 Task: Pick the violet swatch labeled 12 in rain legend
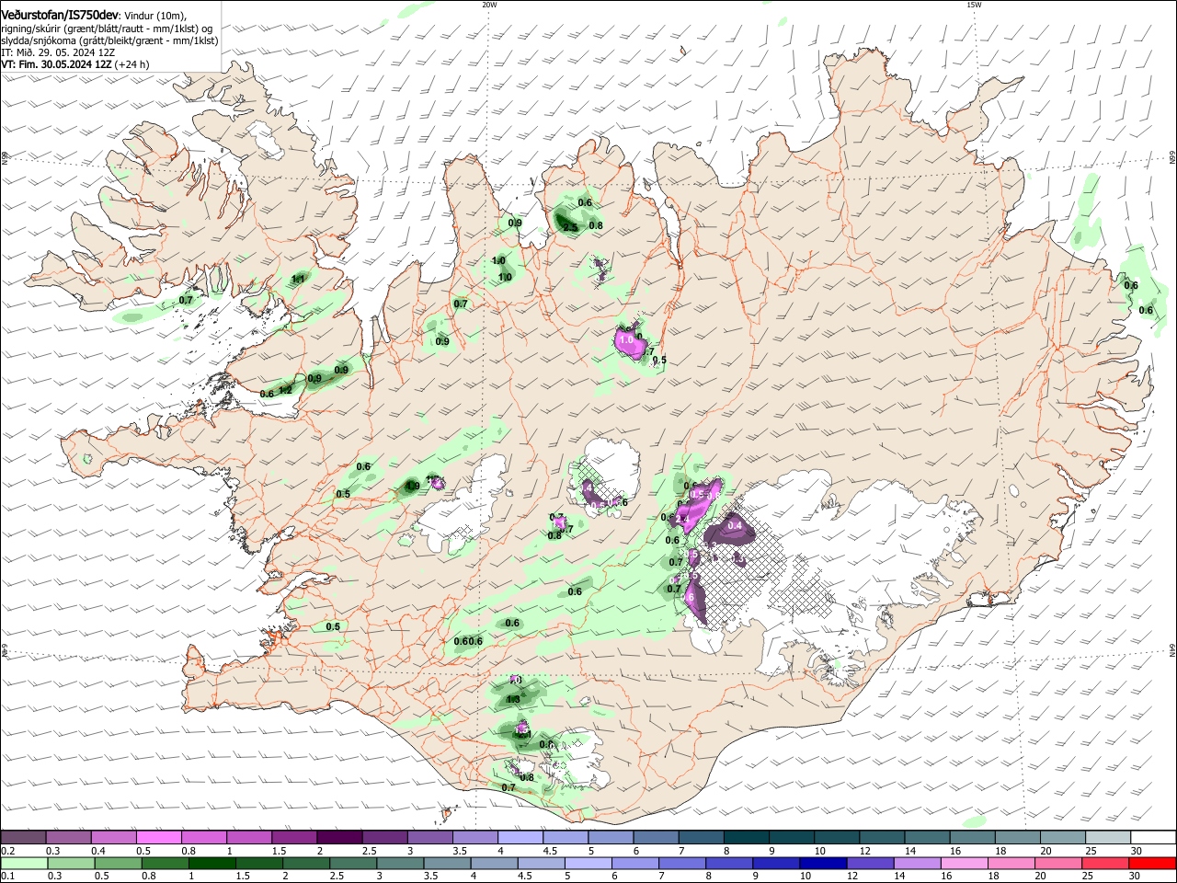point(871,864)
